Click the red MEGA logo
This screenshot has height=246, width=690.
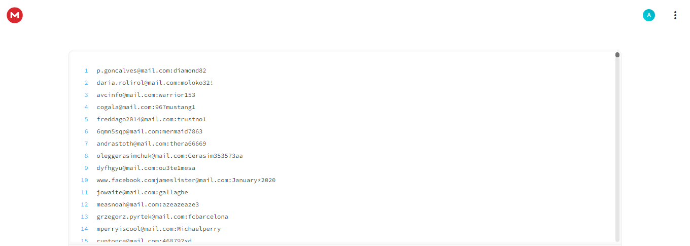pyautogui.click(x=15, y=15)
